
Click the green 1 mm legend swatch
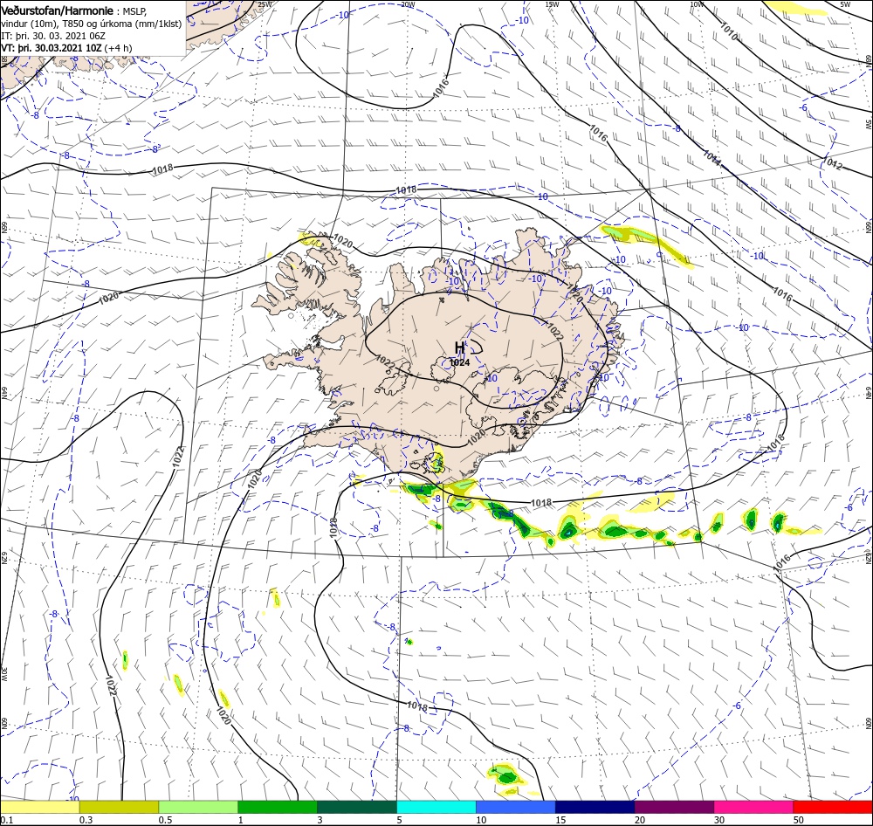click(278, 807)
